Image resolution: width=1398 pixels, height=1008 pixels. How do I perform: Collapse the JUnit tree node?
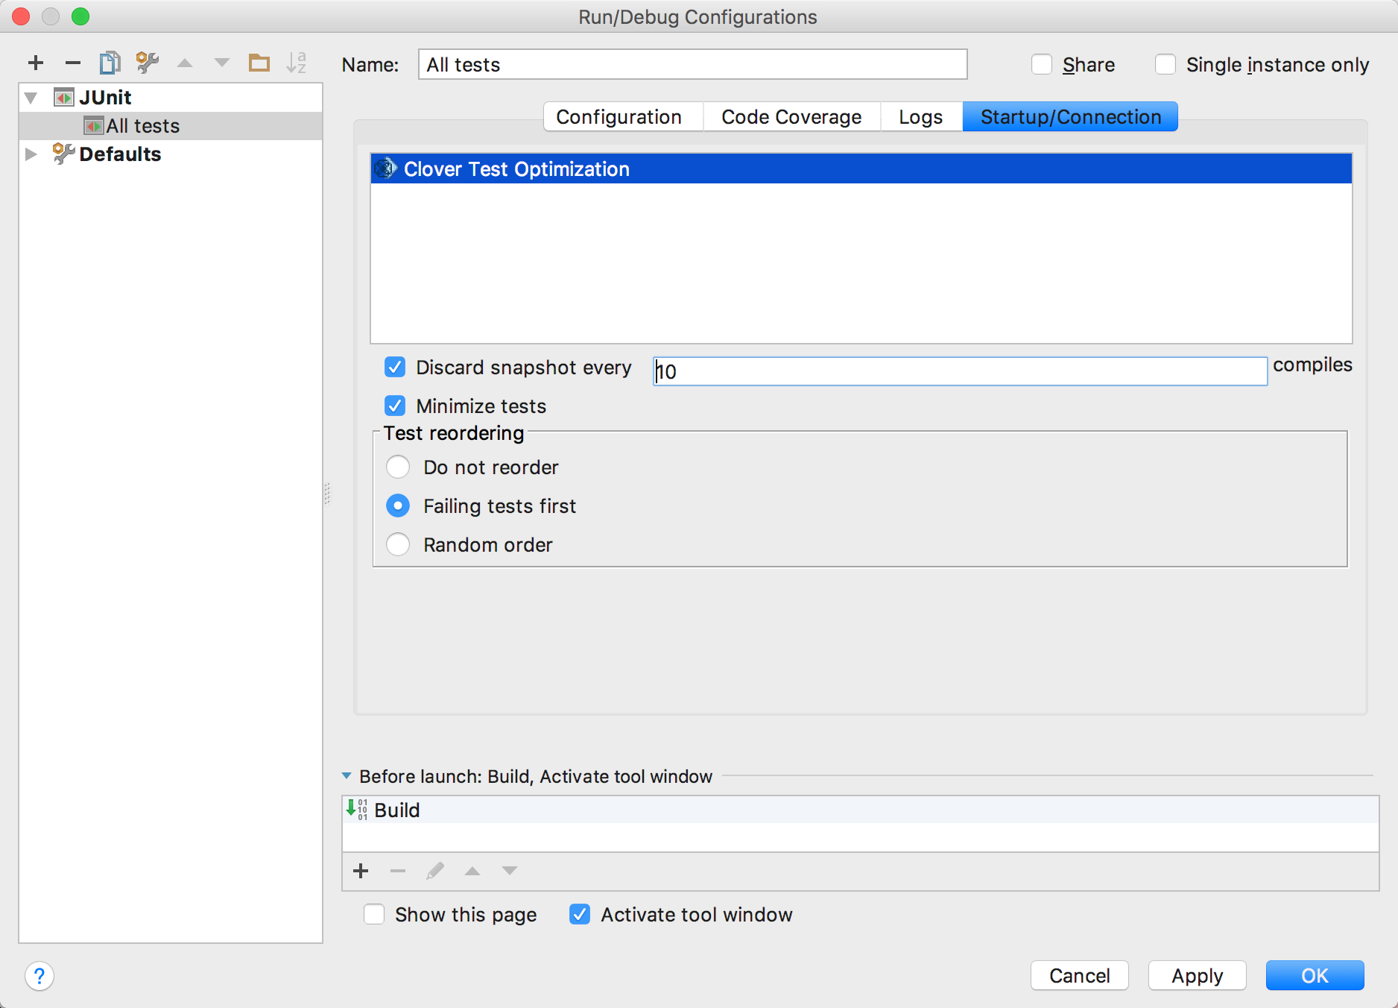point(31,98)
